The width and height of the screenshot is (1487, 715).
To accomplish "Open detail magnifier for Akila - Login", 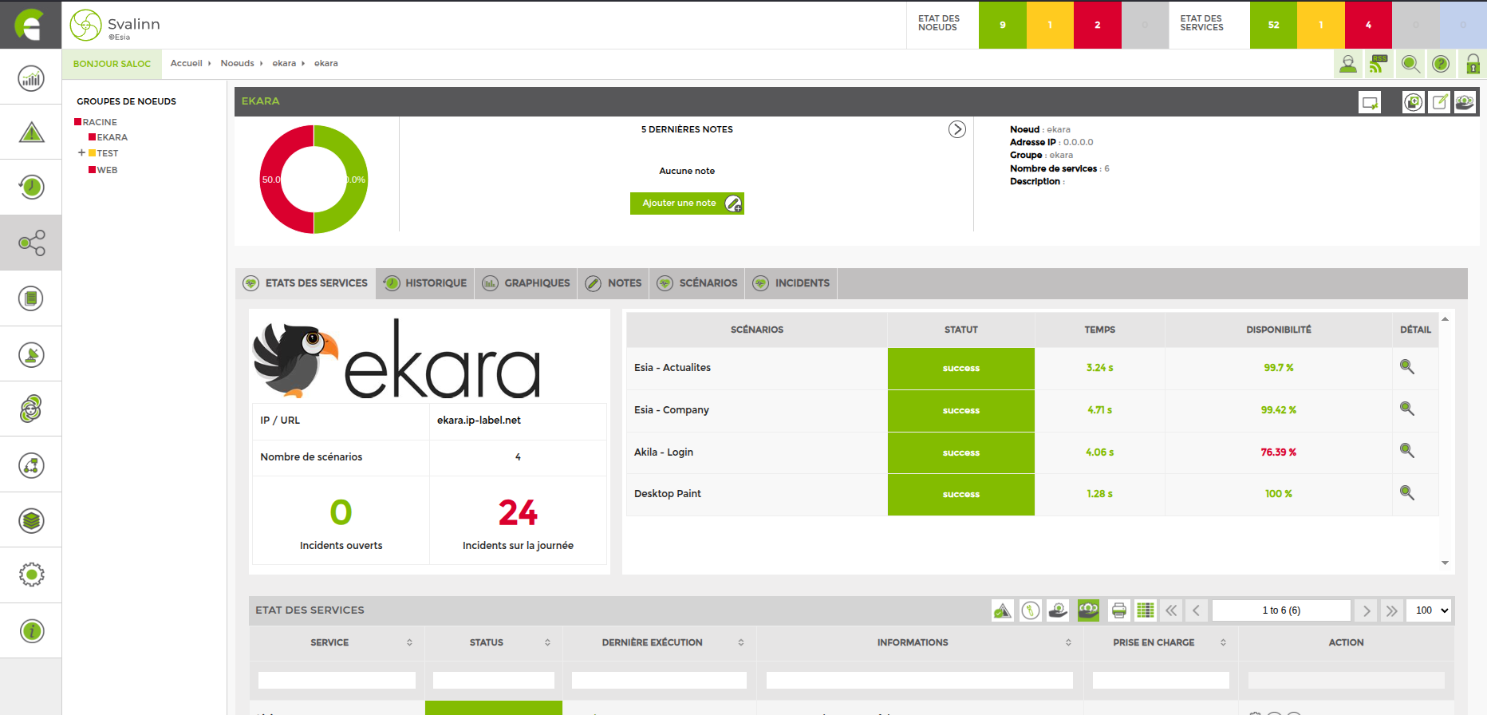I will [x=1407, y=451].
